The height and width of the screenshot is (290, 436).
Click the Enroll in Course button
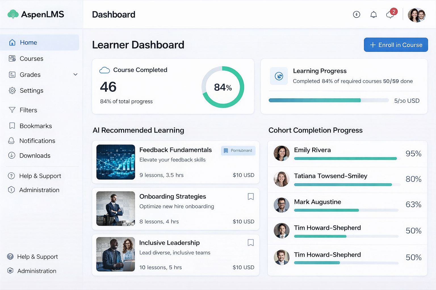pyautogui.click(x=396, y=45)
